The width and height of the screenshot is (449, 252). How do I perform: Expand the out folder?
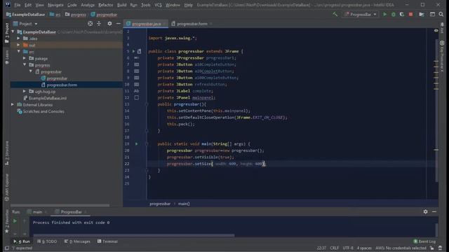click(x=19, y=45)
